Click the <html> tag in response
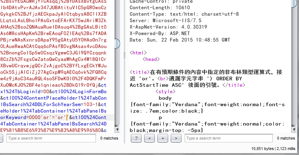Image resolution: width=299 pixels, height=155 pixels. pos(138,53)
